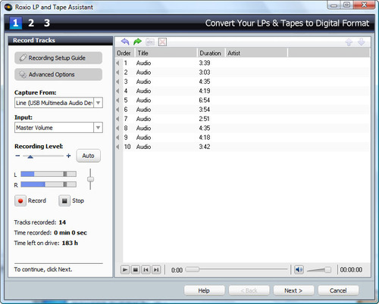Jump to the previous track
Image resolution: width=379 pixels, height=304 pixels.
(x=146, y=270)
